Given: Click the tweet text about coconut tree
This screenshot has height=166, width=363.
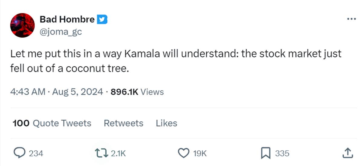Looking at the screenshot, I should click(175, 61).
